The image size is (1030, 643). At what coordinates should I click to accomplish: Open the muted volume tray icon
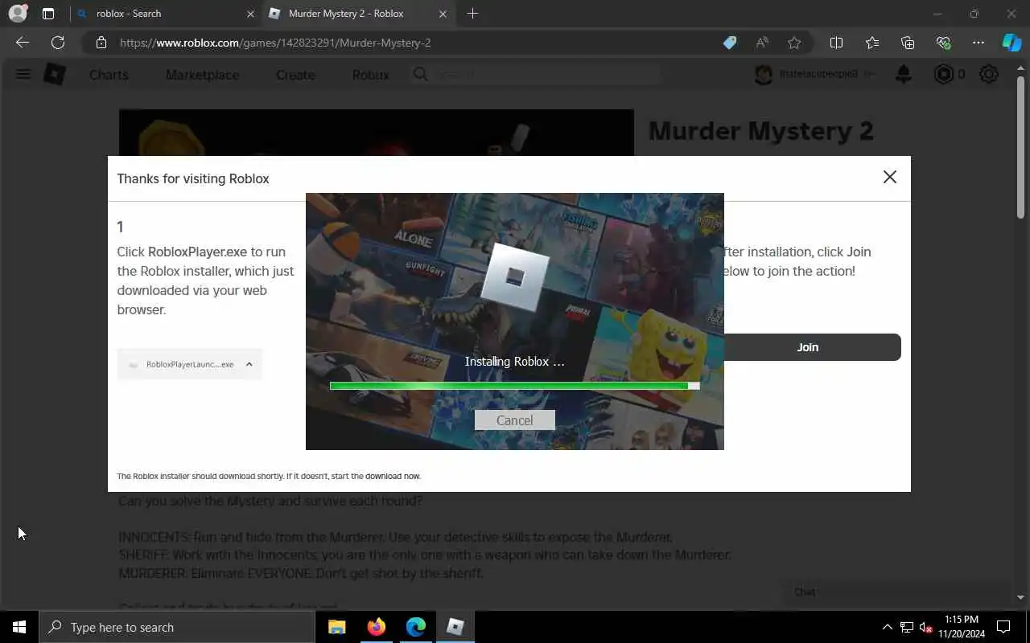925,627
